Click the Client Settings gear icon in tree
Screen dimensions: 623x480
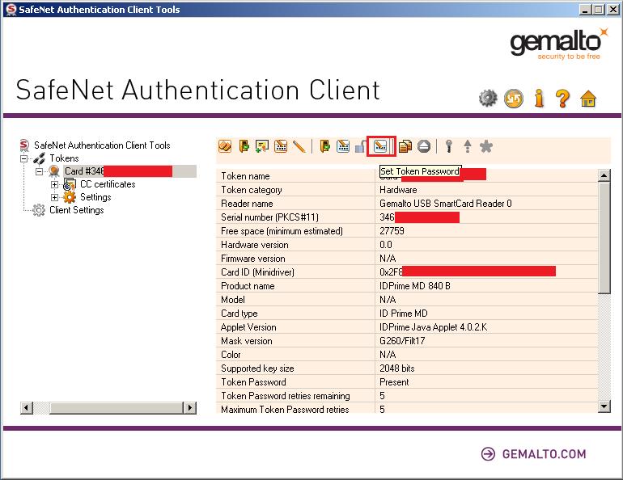[x=39, y=210]
